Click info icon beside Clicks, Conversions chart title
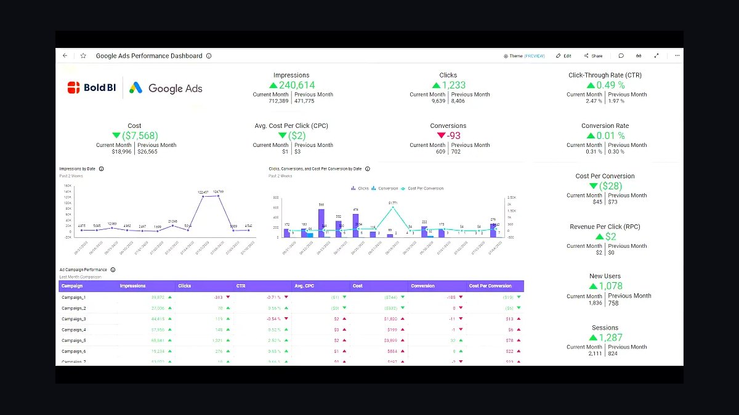739x415 pixels. coord(368,168)
